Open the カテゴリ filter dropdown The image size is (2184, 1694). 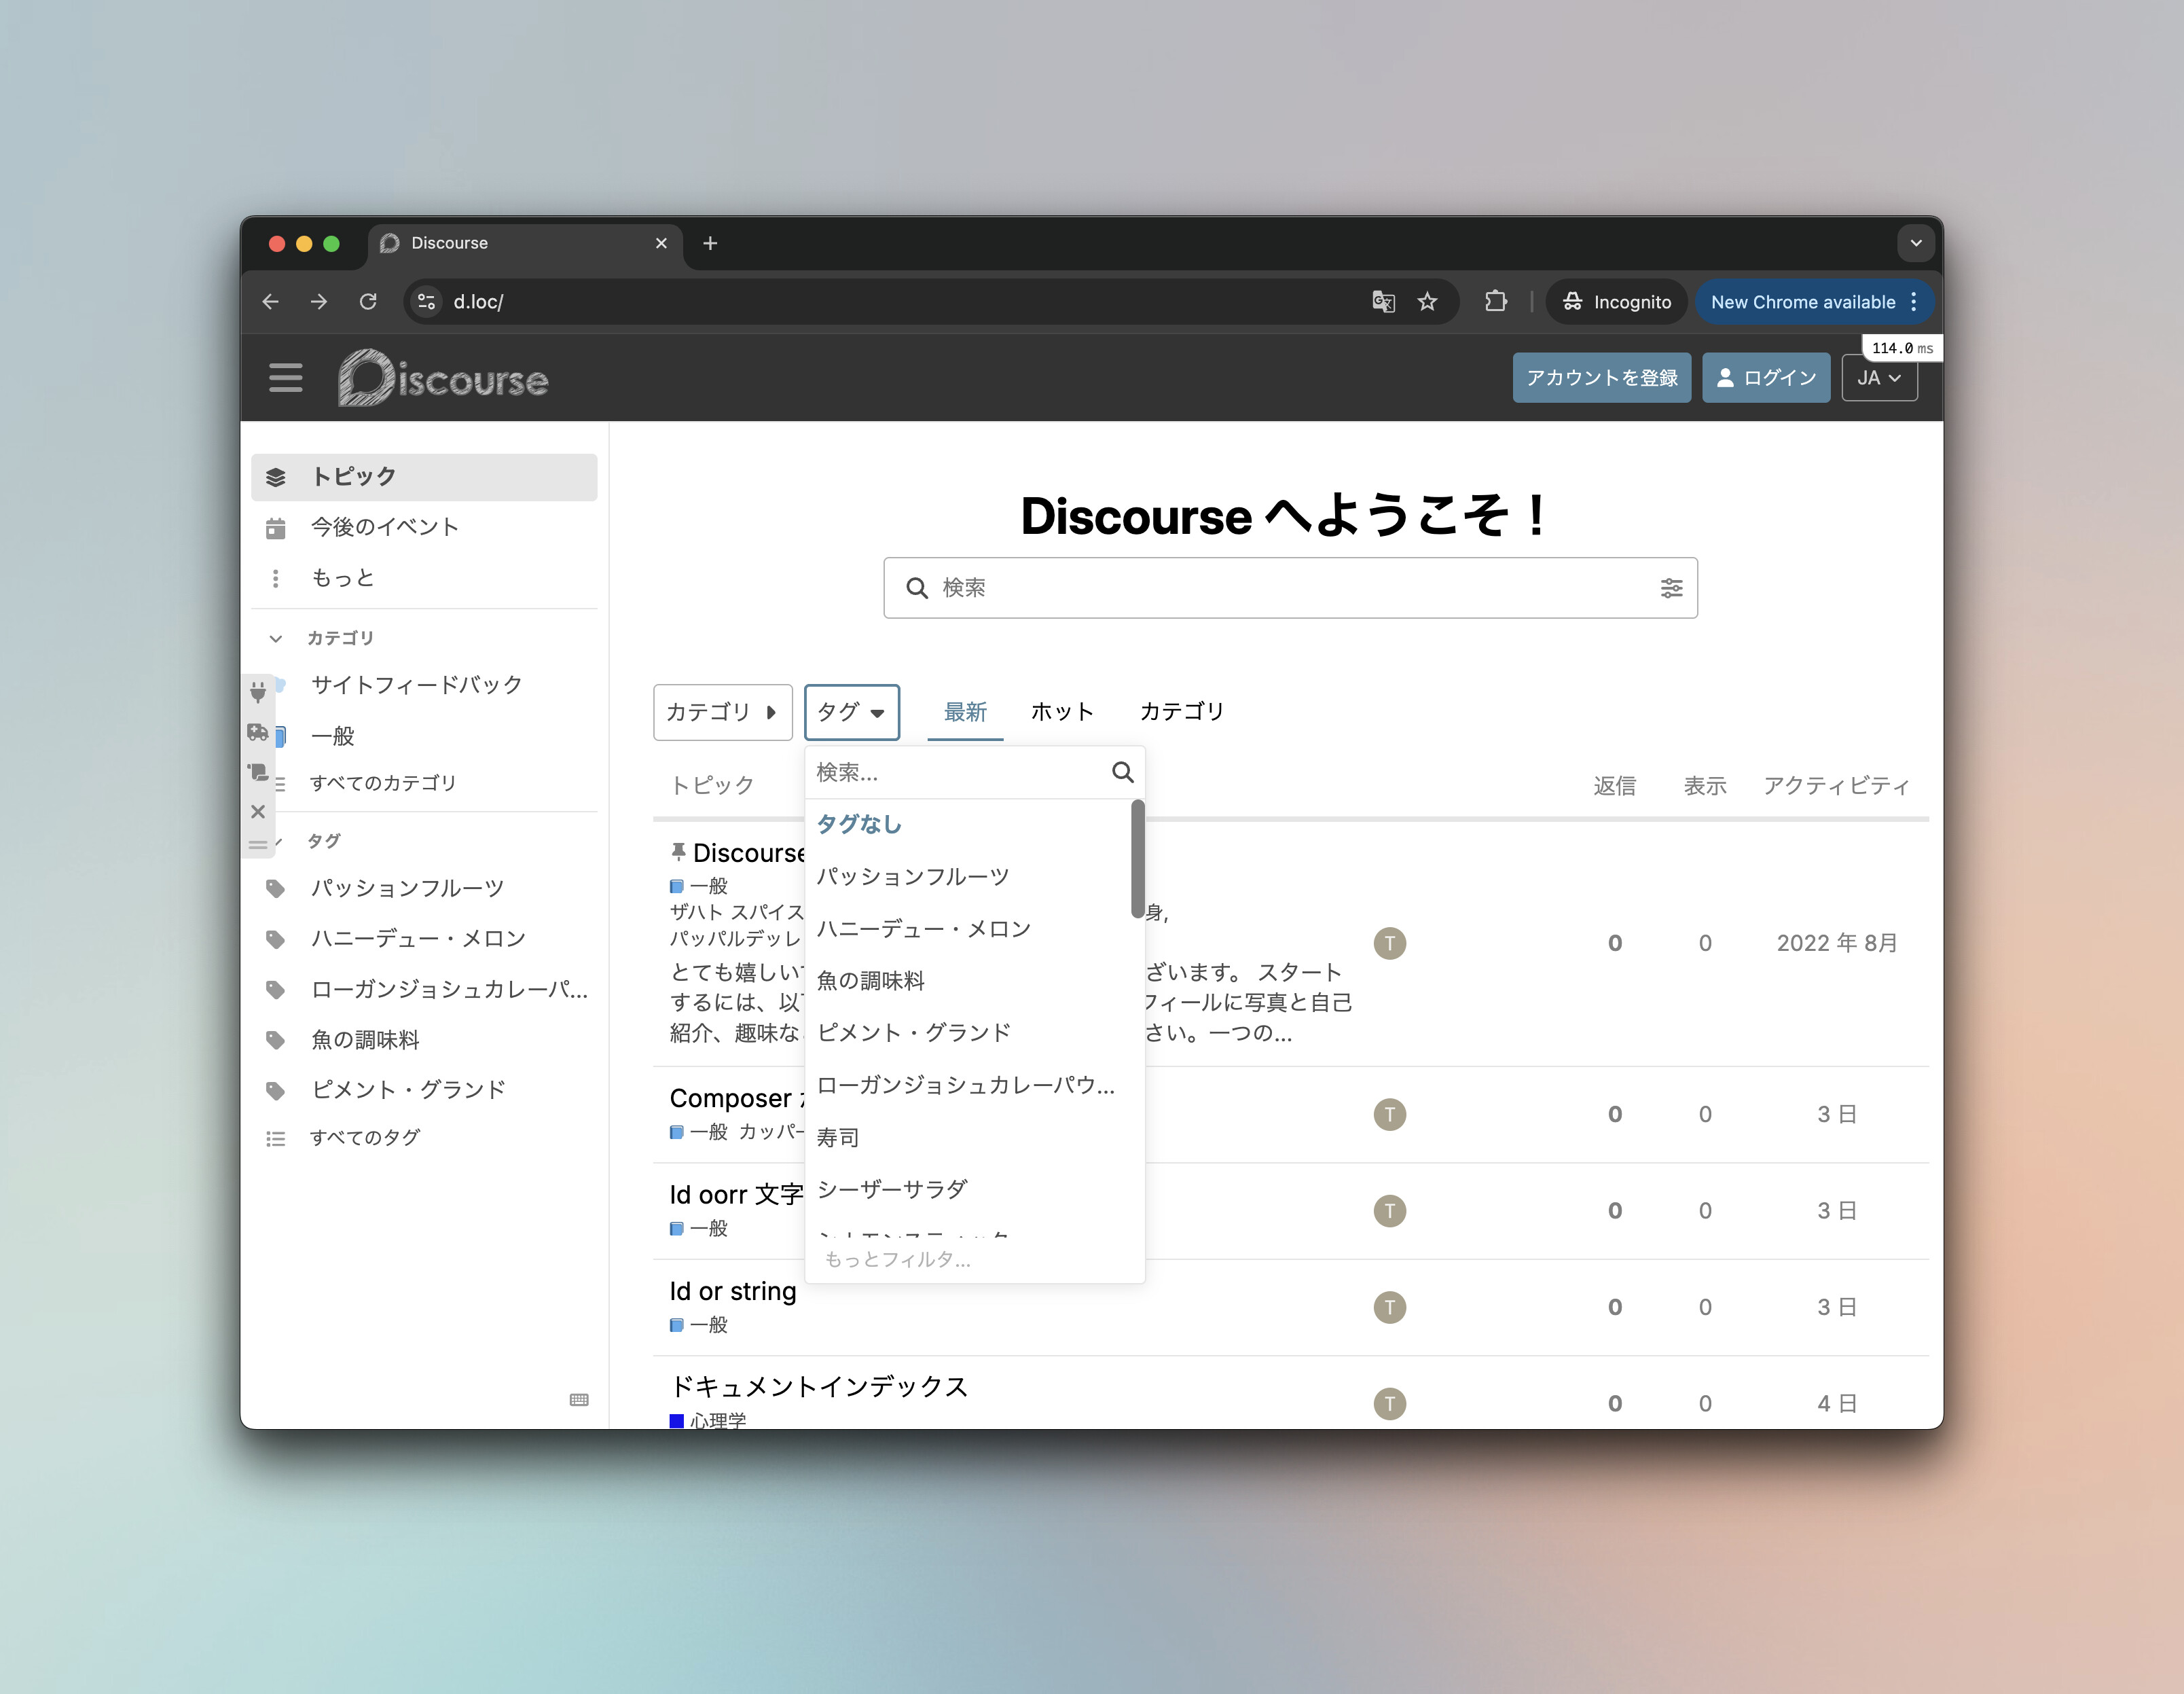click(722, 712)
